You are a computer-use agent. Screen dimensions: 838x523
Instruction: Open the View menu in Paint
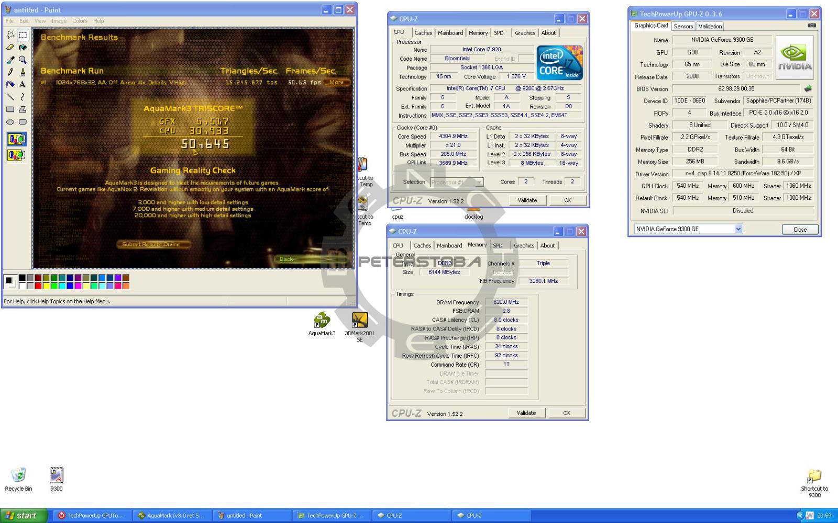pos(40,21)
